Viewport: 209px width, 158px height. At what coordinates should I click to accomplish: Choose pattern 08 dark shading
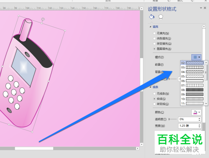pyautogui.click(x=192, y=90)
